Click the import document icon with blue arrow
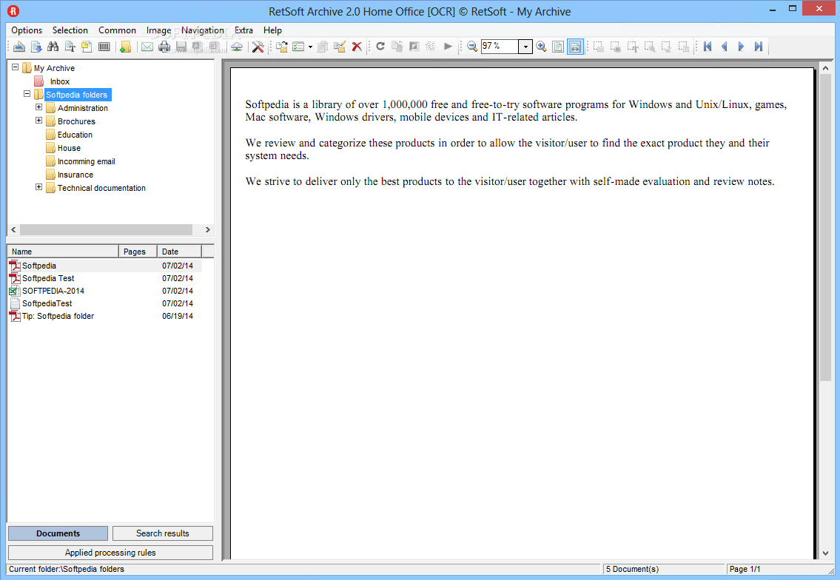 [36, 47]
